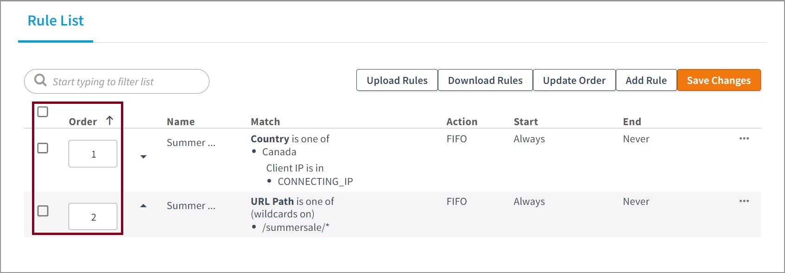Open the ellipsis menu for Canada rule
The height and width of the screenshot is (273, 785).
[744, 139]
